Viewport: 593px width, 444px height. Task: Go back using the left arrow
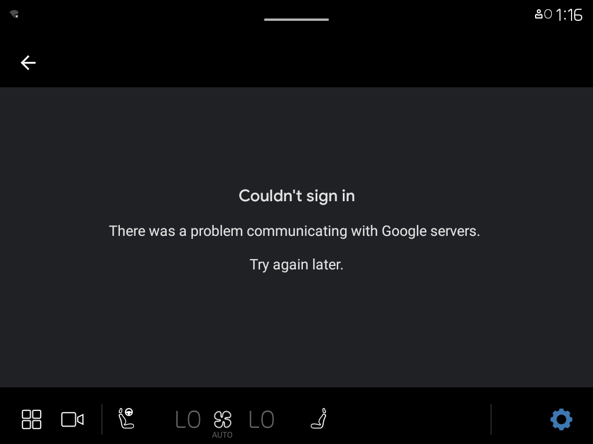point(28,62)
